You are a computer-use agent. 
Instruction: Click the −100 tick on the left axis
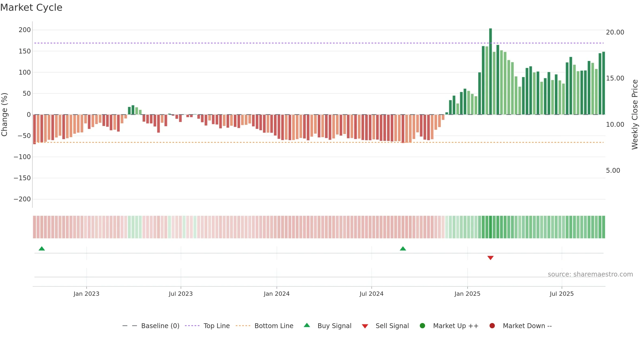22,157
